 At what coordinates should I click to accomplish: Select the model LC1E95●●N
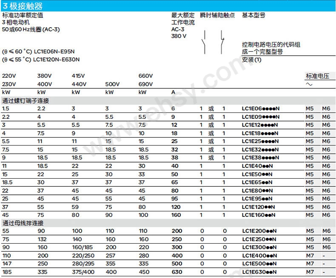point(257,199)
